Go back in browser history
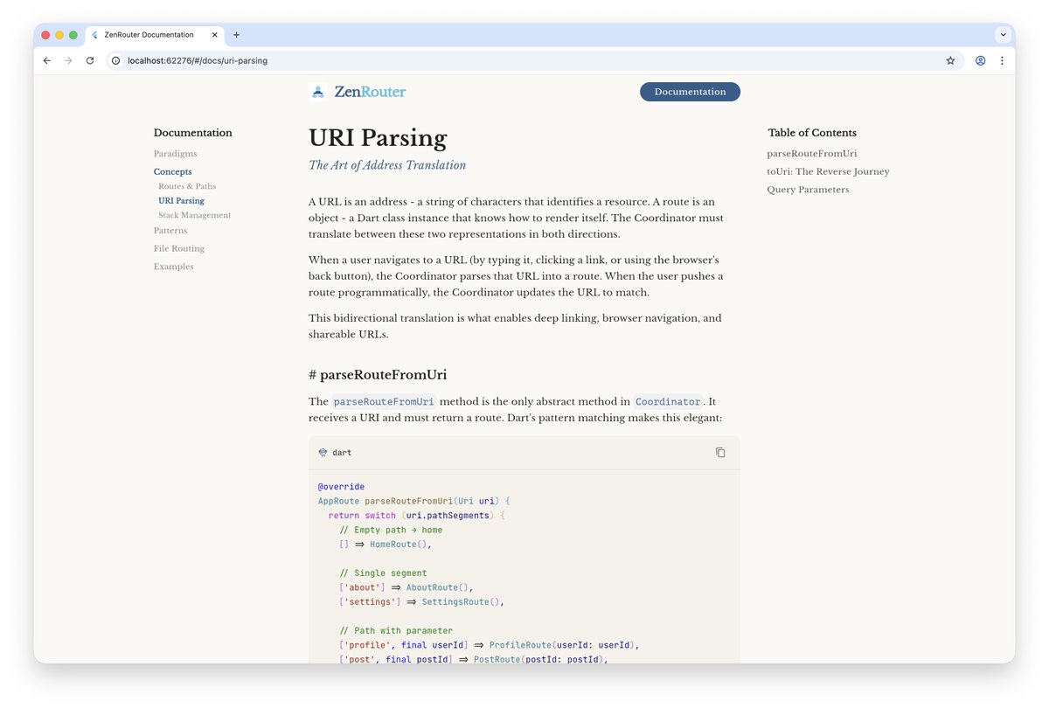The width and height of the screenshot is (1049, 708). point(47,60)
